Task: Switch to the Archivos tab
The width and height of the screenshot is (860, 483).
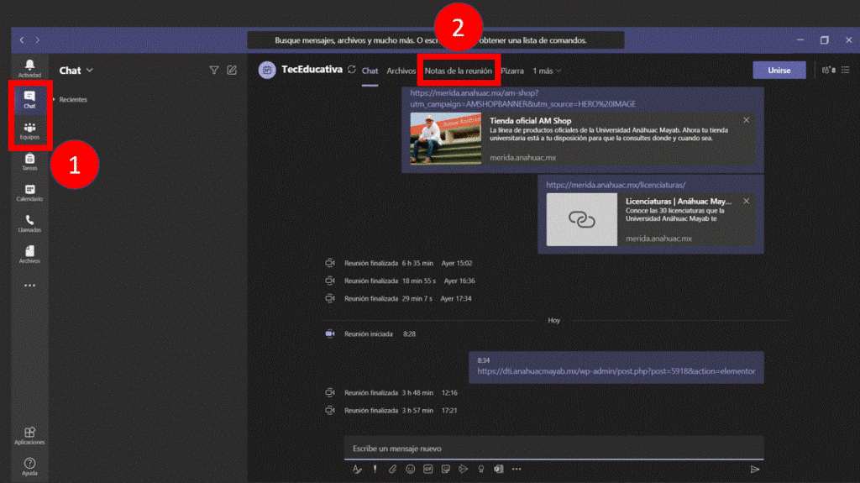Action: point(401,71)
